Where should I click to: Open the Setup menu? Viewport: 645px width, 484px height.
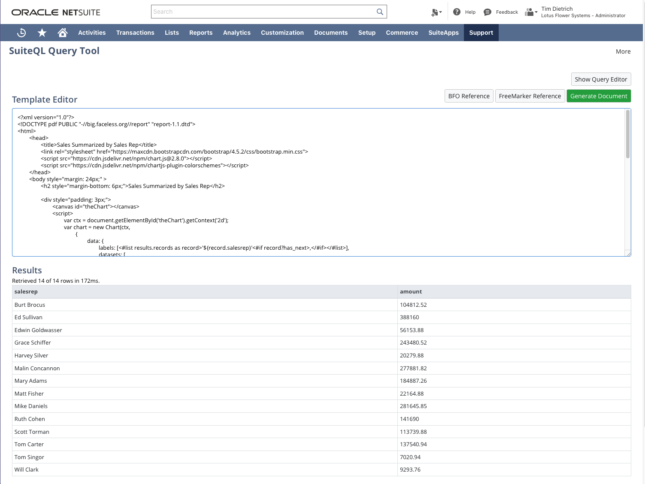(x=367, y=33)
